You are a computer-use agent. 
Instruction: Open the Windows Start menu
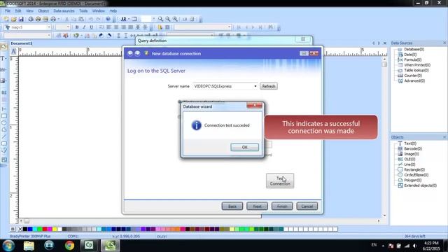[x=8, y=246]
